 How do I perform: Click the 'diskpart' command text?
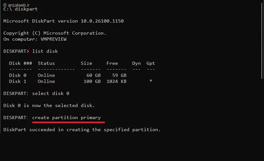point(26,9)
